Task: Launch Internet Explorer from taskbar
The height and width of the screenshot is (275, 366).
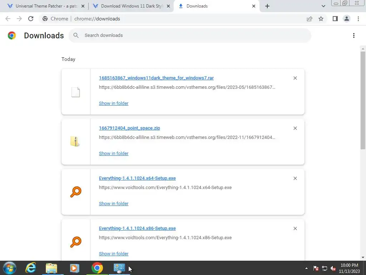Action: [x=31, y=268]
